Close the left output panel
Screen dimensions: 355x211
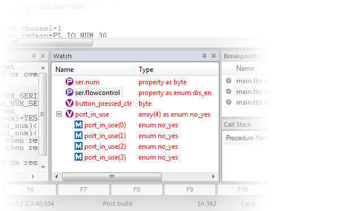tap(43, 56)
